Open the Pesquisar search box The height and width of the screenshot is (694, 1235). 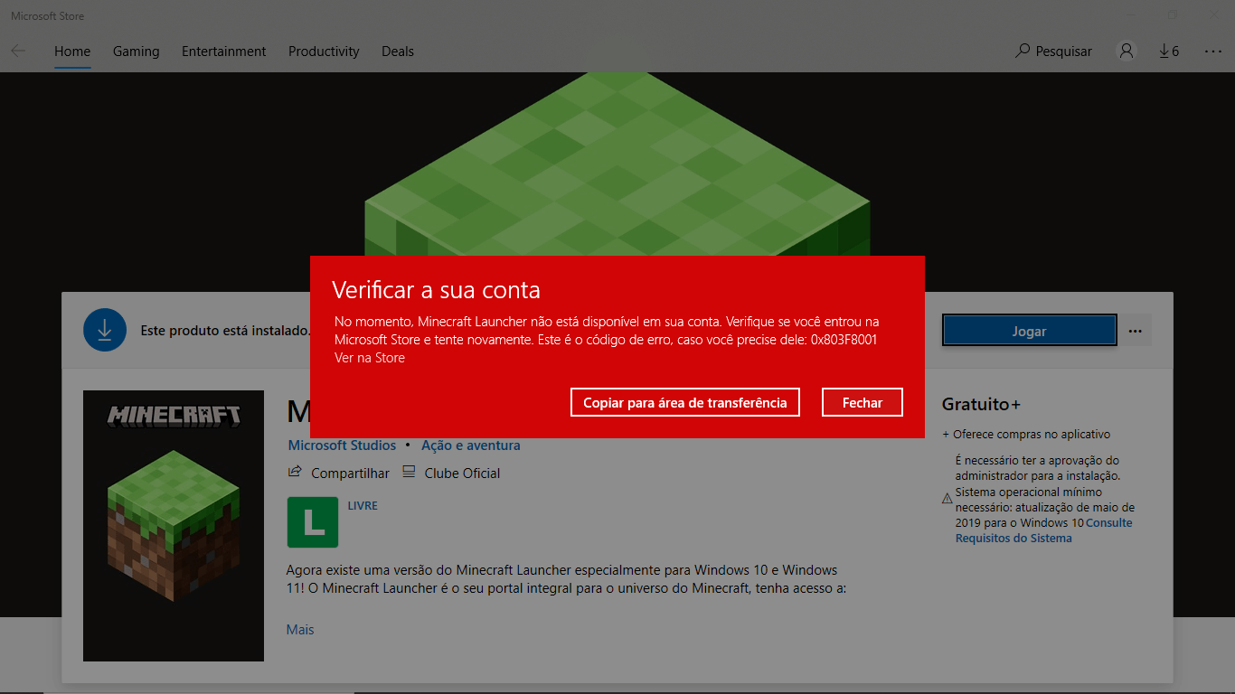coord(1054,52)
